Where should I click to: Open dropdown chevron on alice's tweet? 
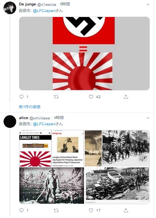[x=148, y=118]
